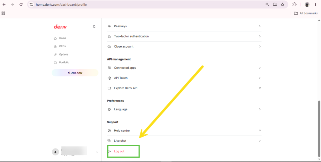Click the install app icon in address bar

[275, 4]
